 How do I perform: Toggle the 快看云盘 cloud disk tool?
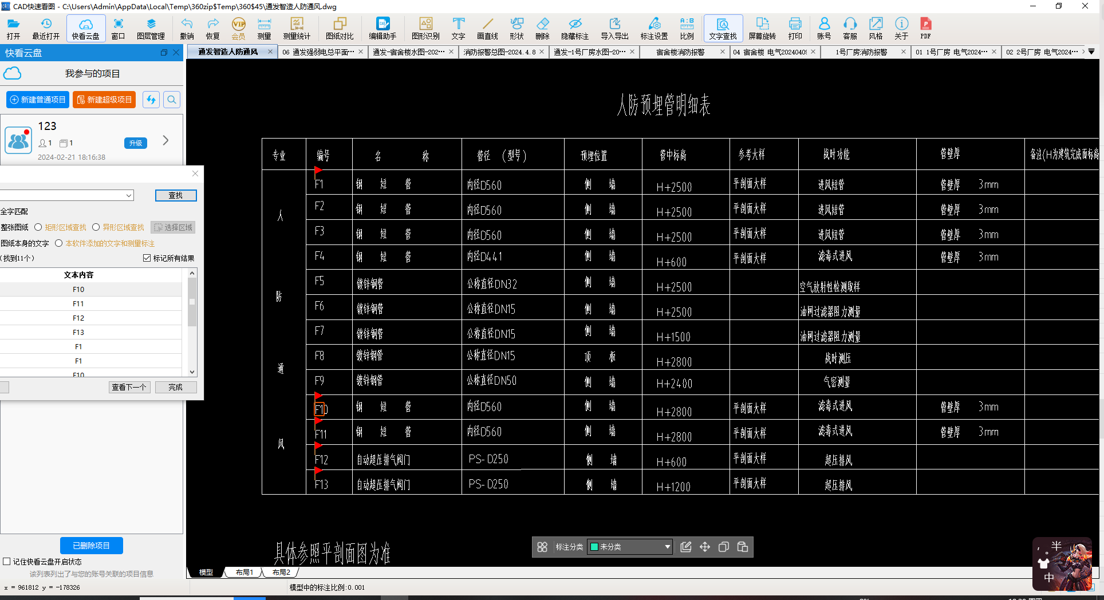(x=86, y=28)
